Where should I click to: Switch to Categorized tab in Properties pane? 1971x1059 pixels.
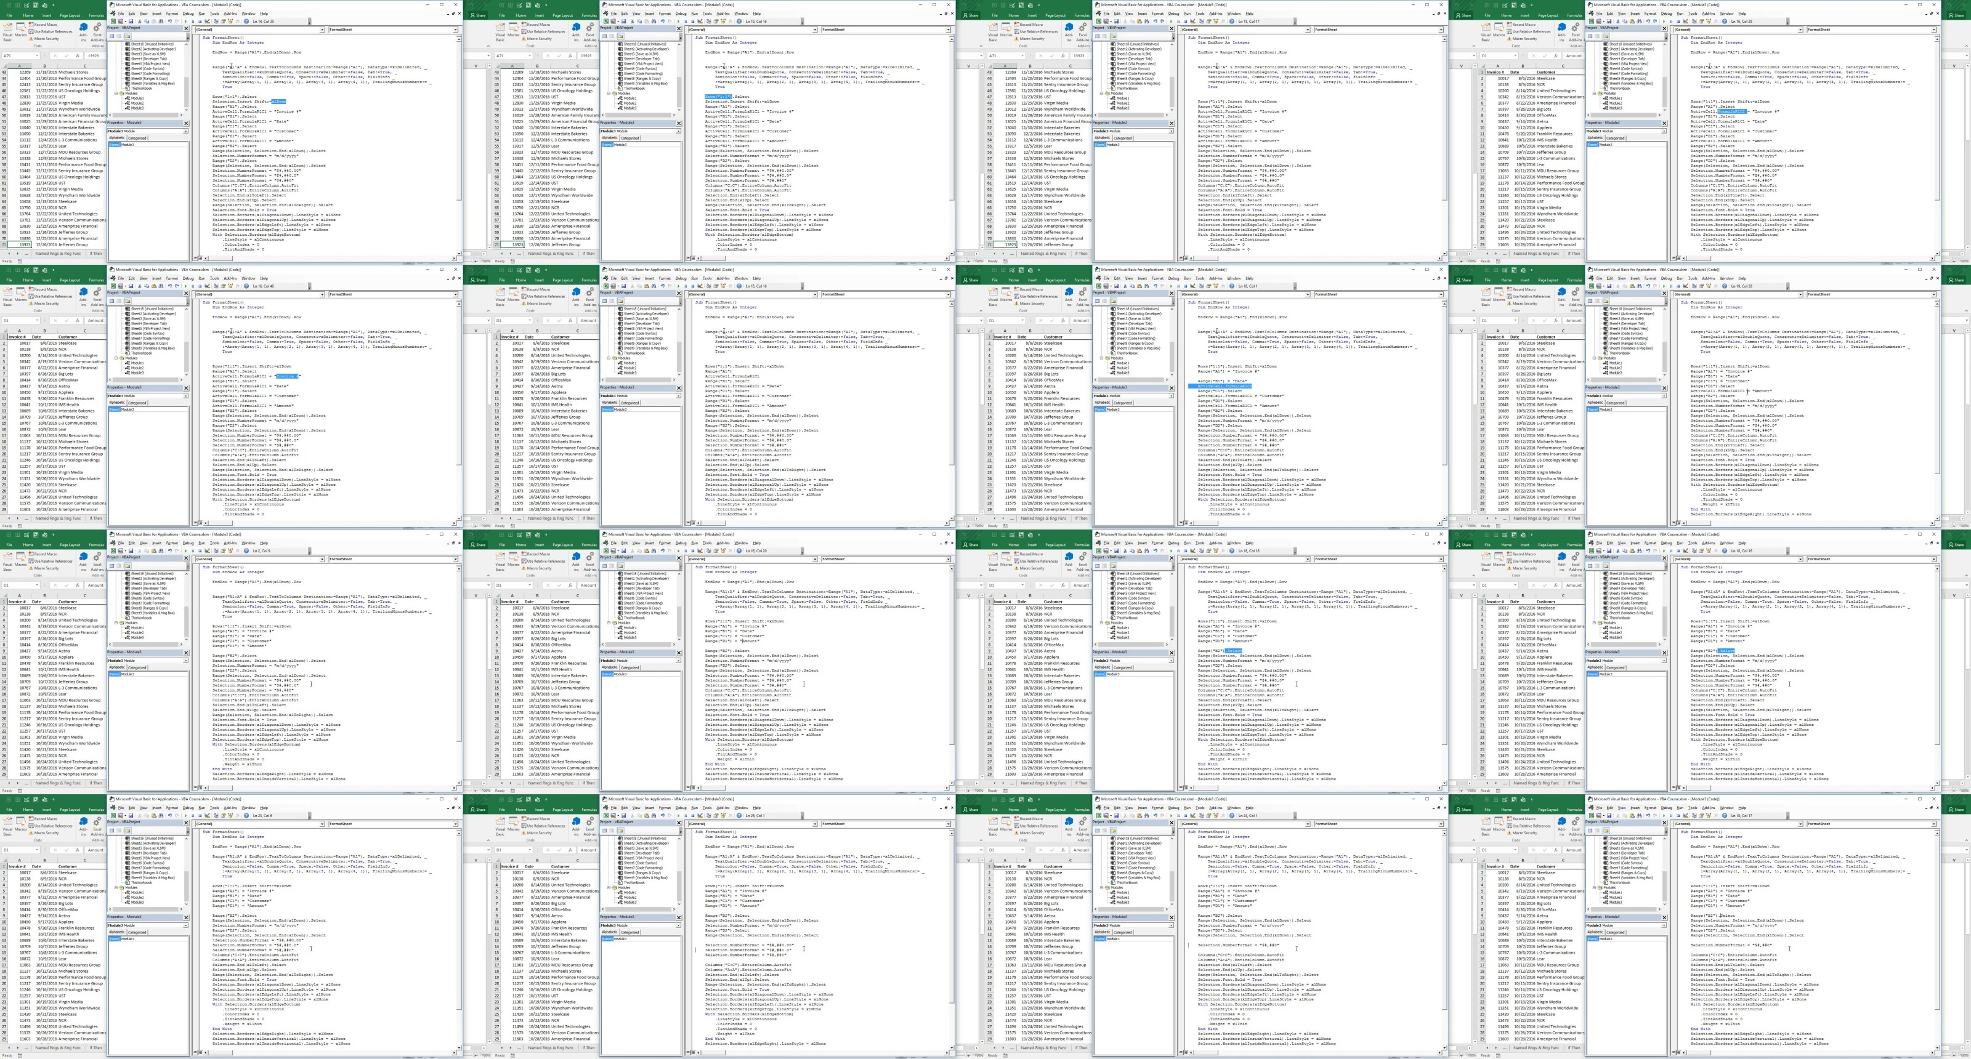tap(138, 139)
